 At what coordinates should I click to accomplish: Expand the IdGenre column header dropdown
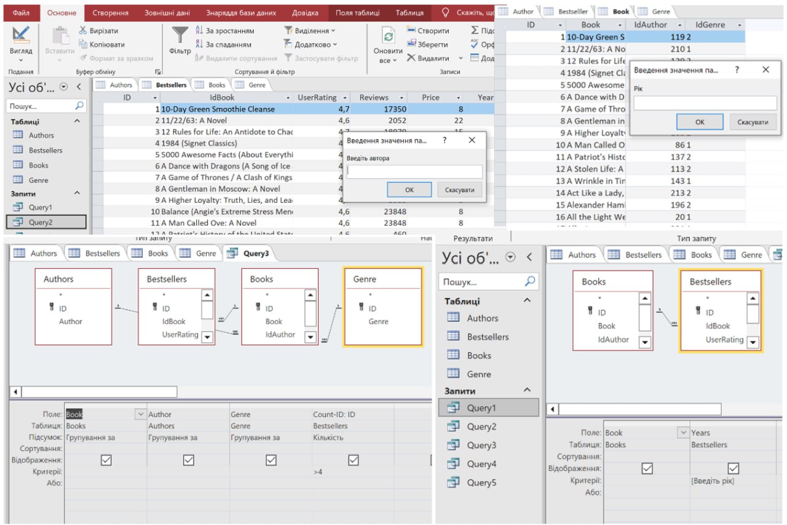click(738, 25)
